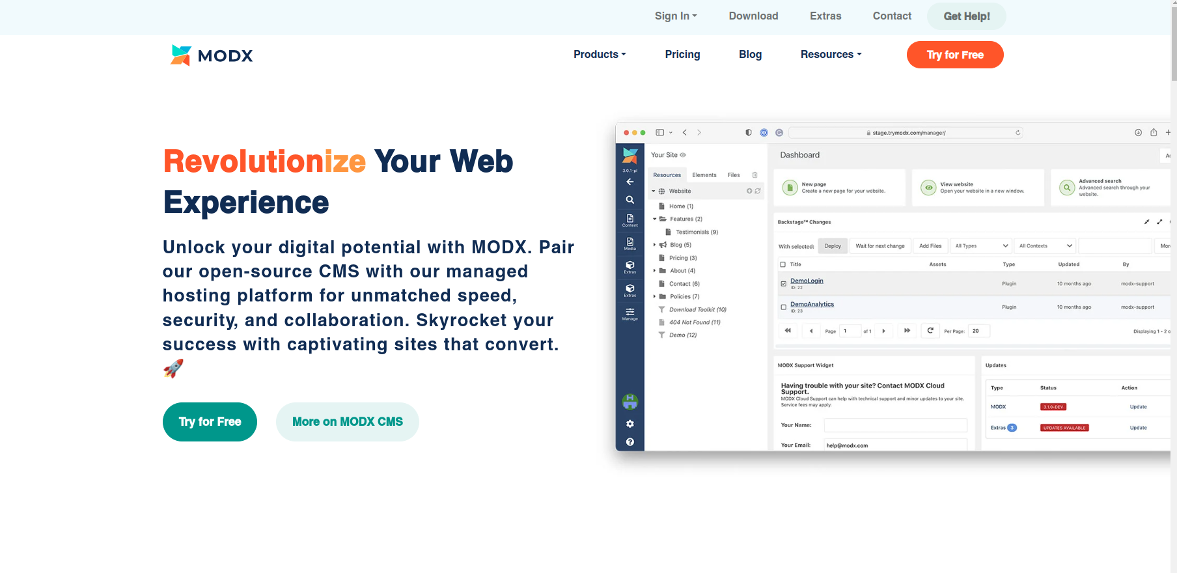Open the settings gear in manager sidebar
The height and width of the screenshot is (573, 1177).
pyautogui.click(x=630, y=424)
